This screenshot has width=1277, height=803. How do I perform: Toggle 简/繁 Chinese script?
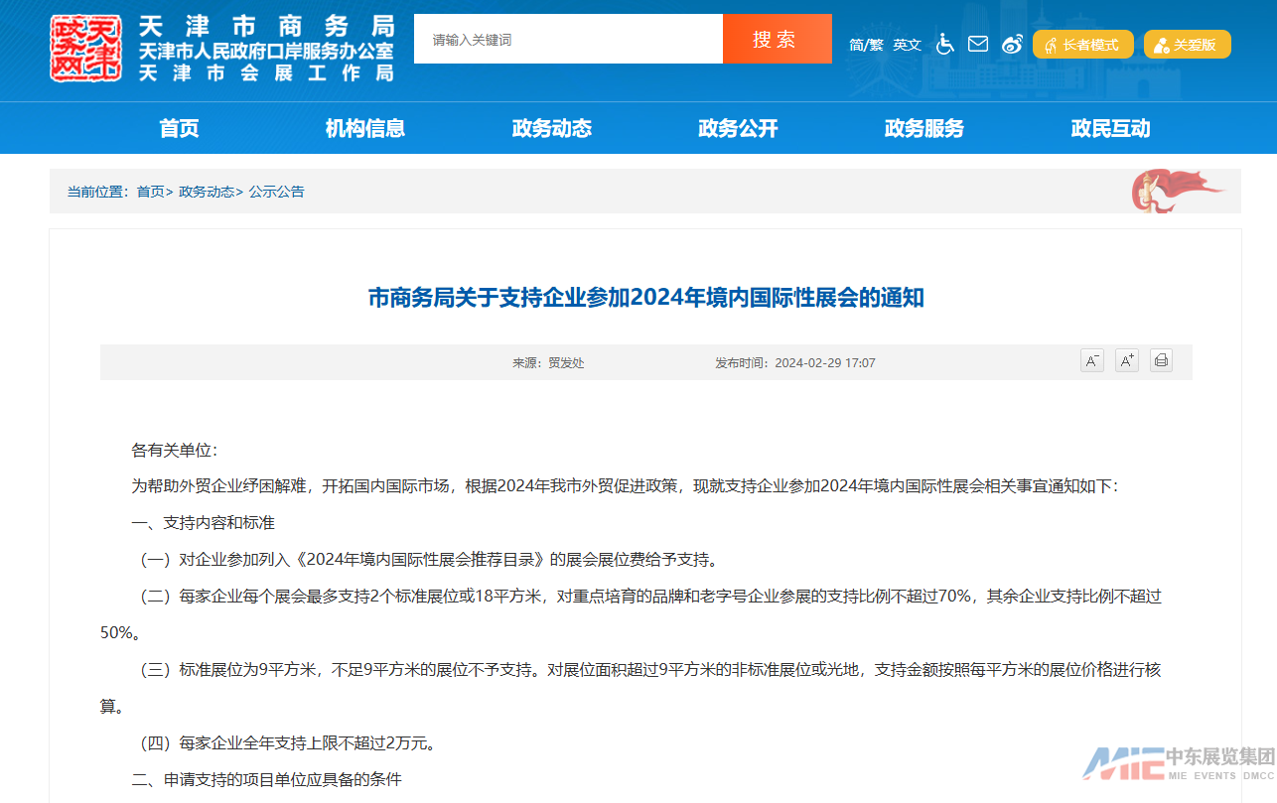(x=866, y=45)
